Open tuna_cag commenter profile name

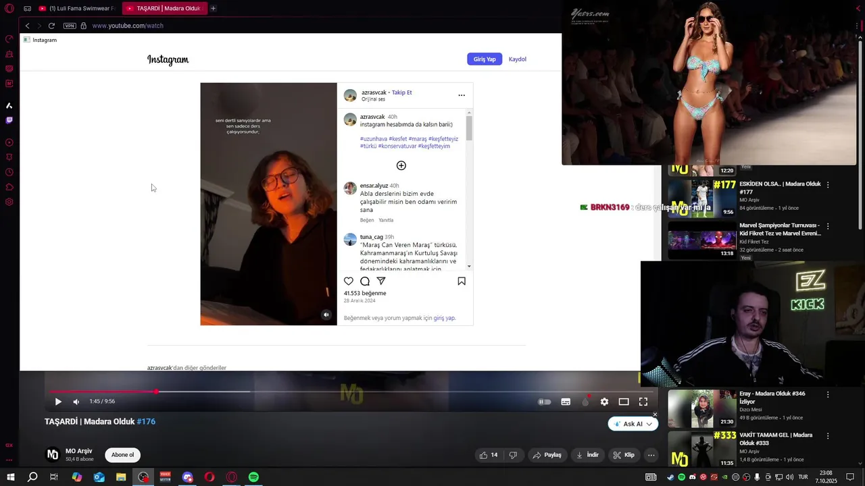(372, 237)
